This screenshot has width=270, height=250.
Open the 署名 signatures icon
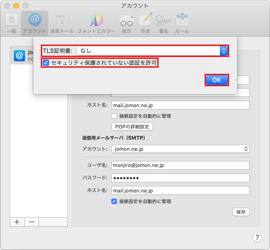click(163, 23)
